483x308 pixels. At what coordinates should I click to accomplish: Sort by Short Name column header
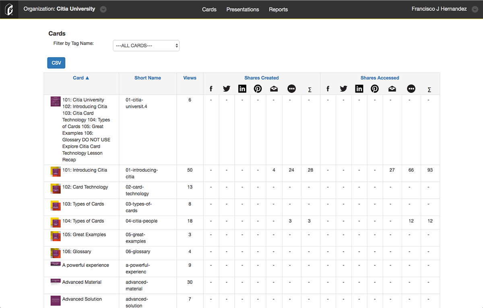148,78
